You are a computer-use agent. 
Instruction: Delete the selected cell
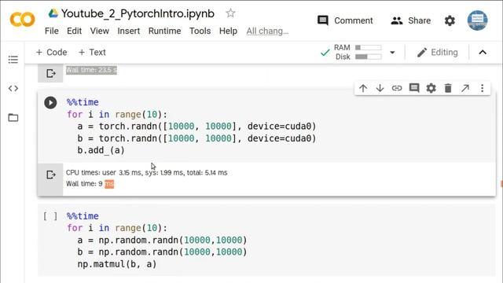[x=448, y=88]
